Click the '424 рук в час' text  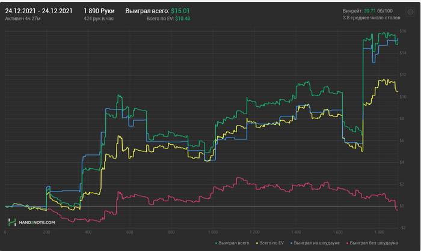(x=98, y=19)
